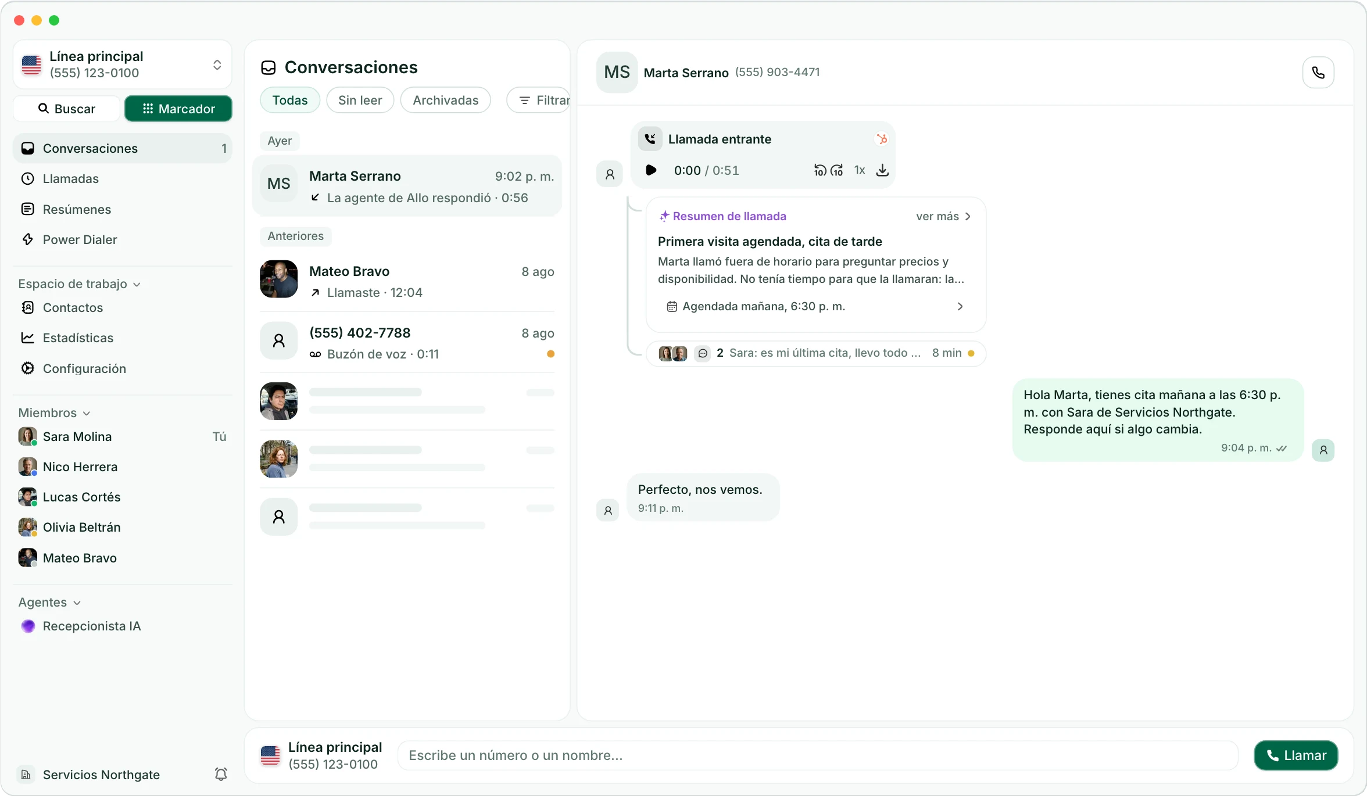This screenshot has width=1367, height=796.
Task: Click the HubSpot icon on the call card
Action: pos(882,139)
